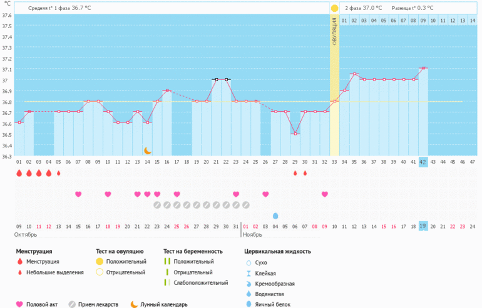This screenshot has width=482, height=308.
Task: Click the Октябрь month label
Action: point(26,235)
